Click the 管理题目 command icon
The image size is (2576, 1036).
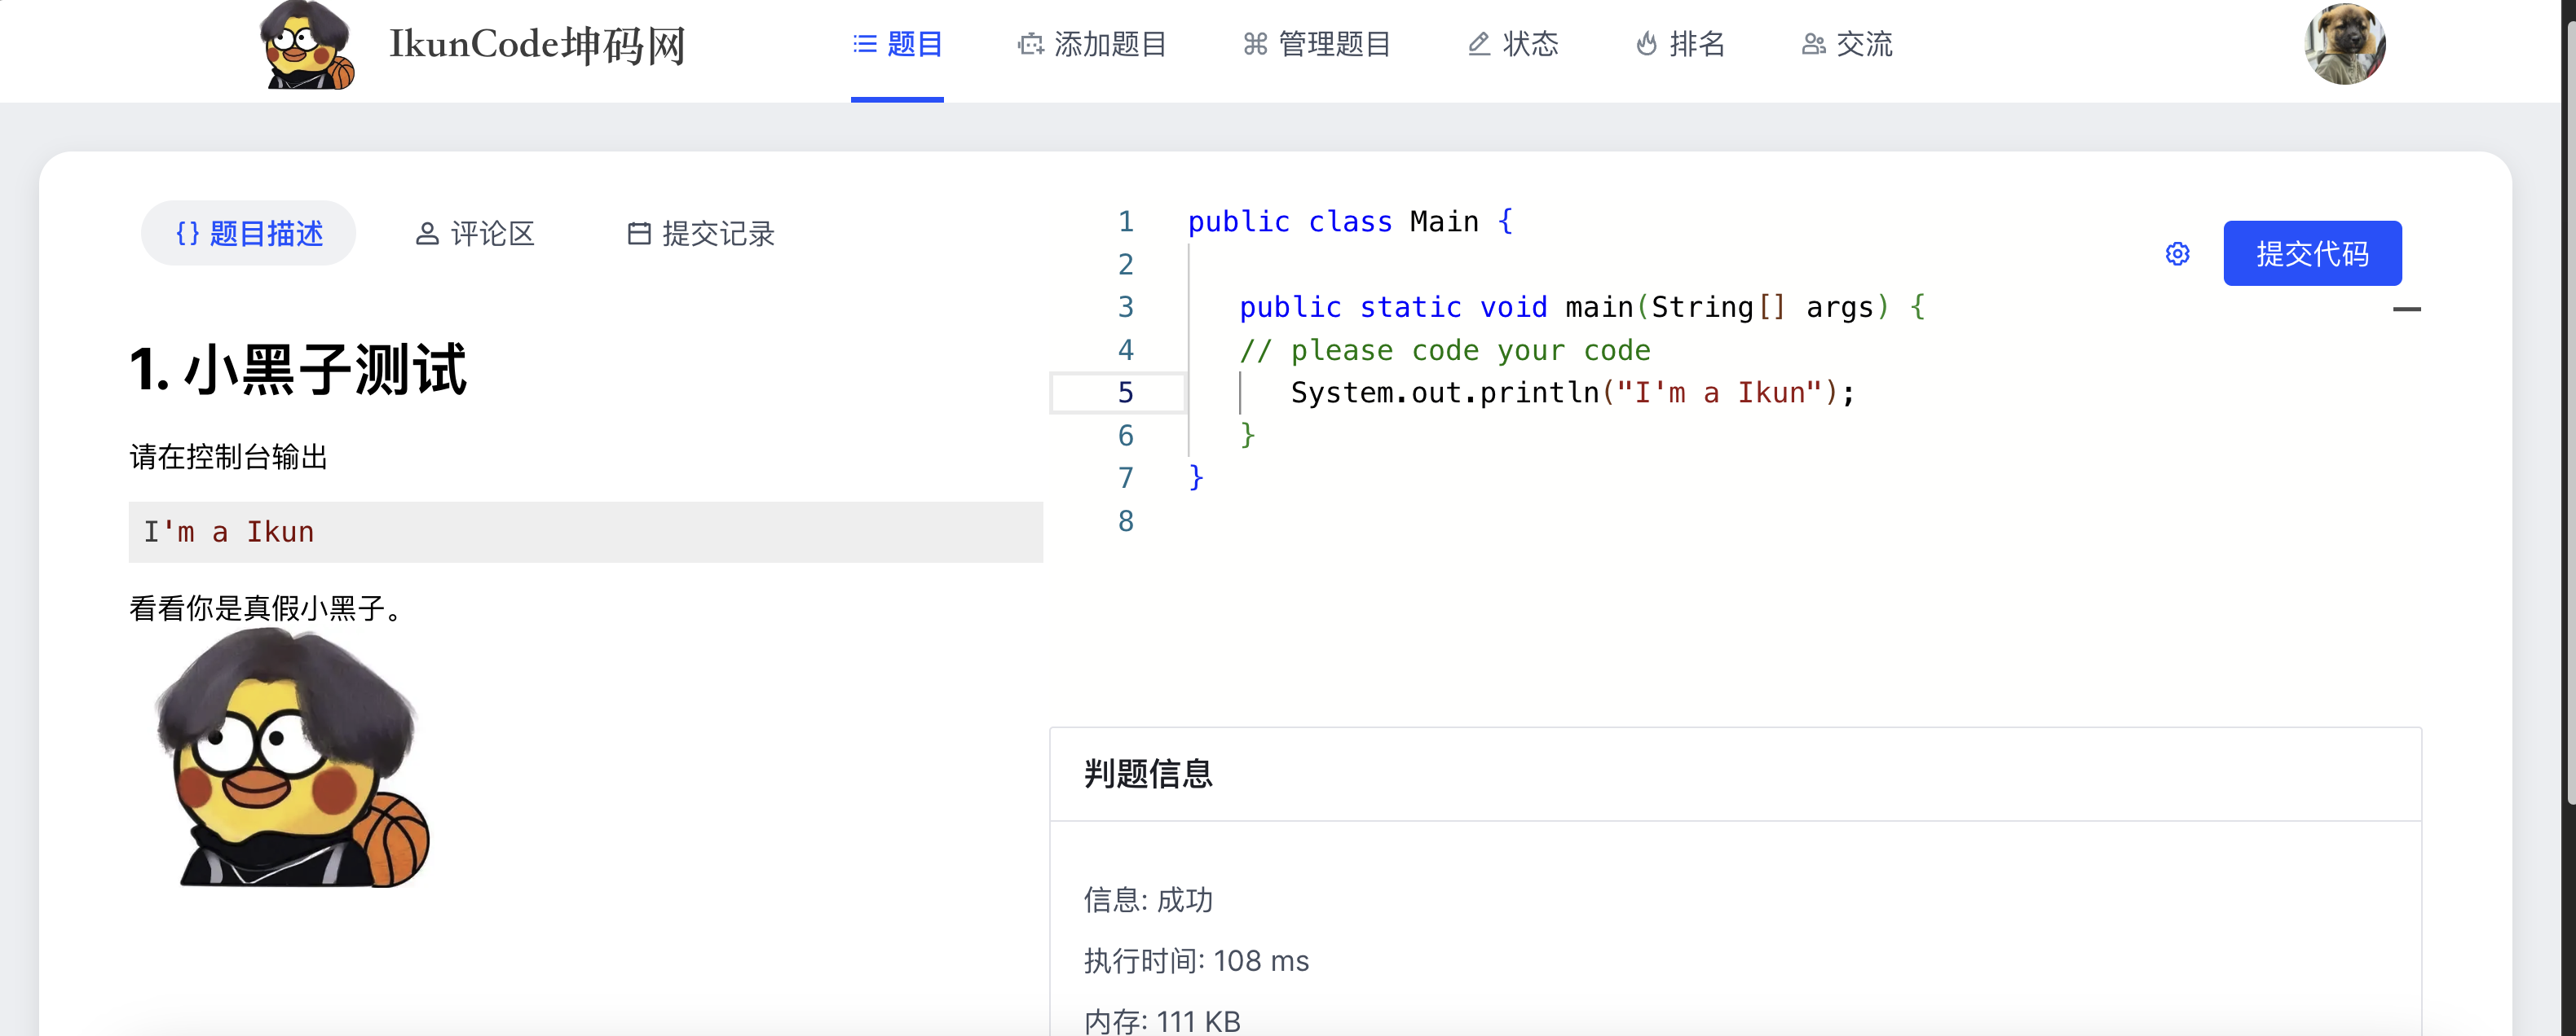pyautogui.click(x=1257, y=44)
